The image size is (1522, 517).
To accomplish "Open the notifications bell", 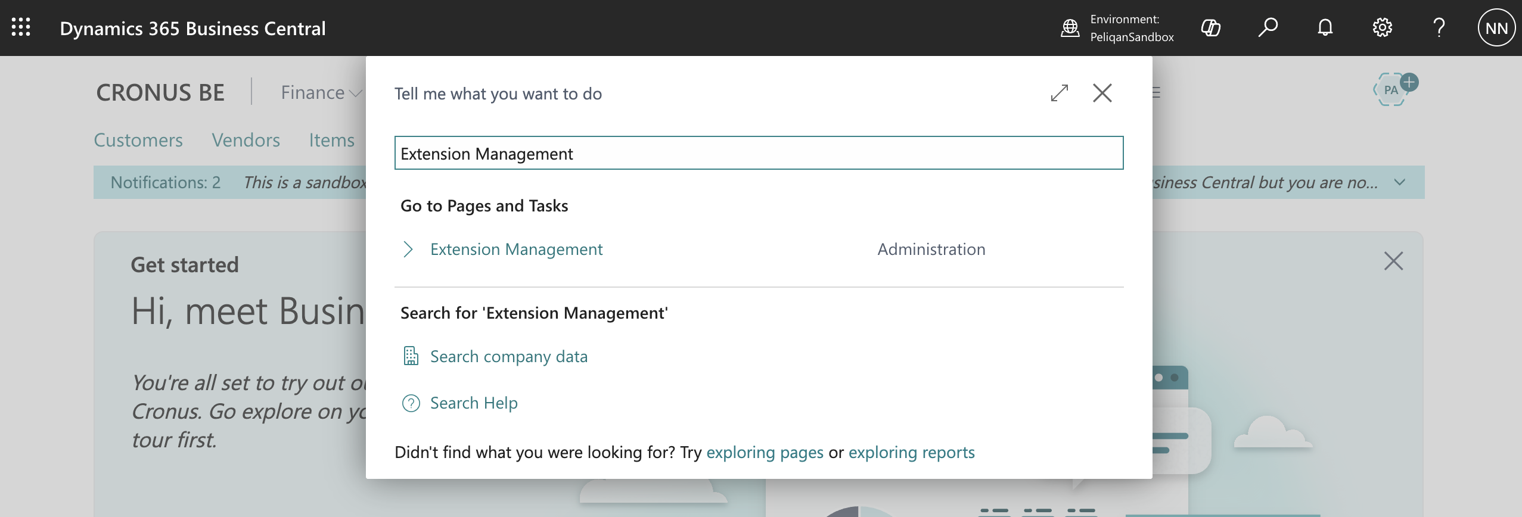I will point(1325,27).
